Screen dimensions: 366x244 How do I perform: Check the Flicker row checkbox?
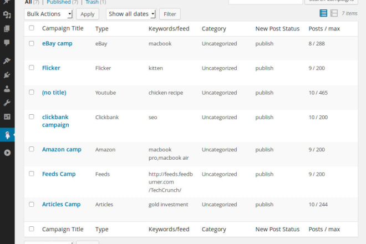click(32, 68)
